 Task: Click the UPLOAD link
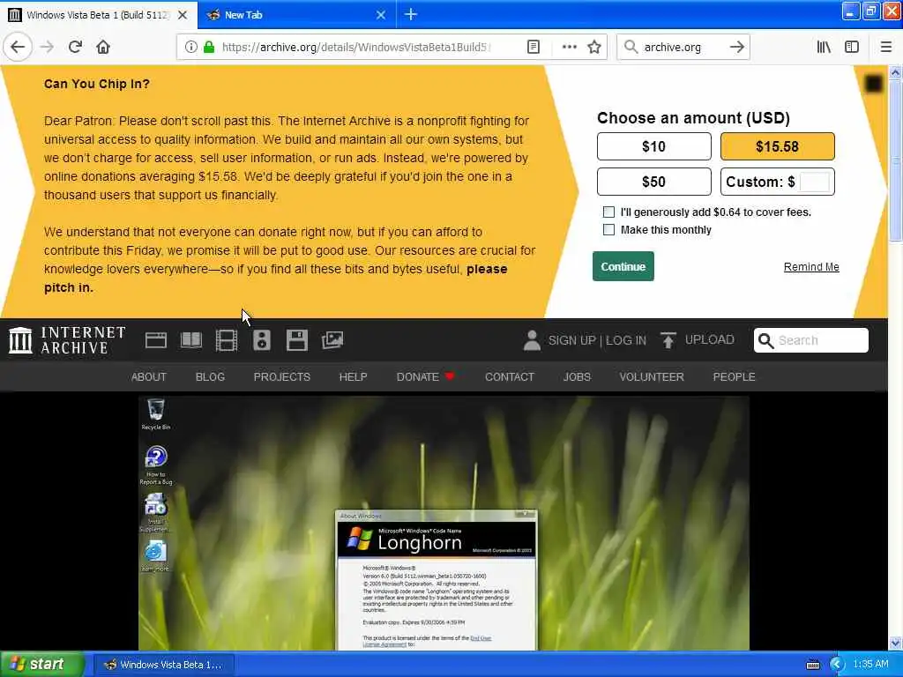(710, 339)
